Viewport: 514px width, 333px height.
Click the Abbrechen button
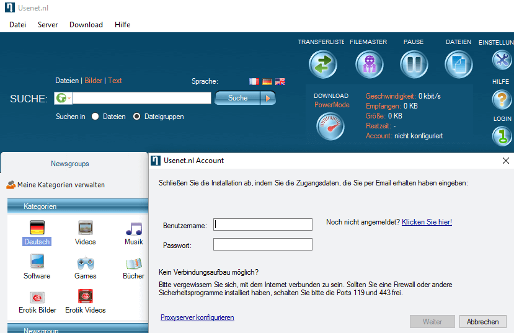(482, 322)
